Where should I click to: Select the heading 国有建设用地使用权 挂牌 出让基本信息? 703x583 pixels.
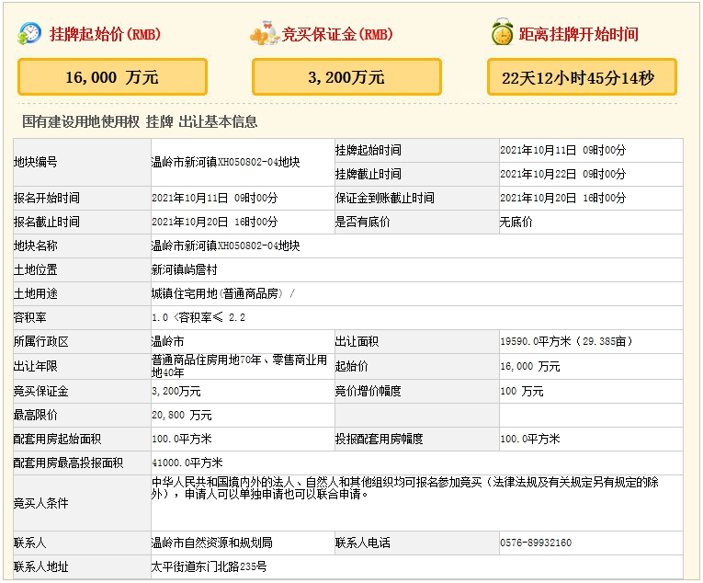point(140,121)
